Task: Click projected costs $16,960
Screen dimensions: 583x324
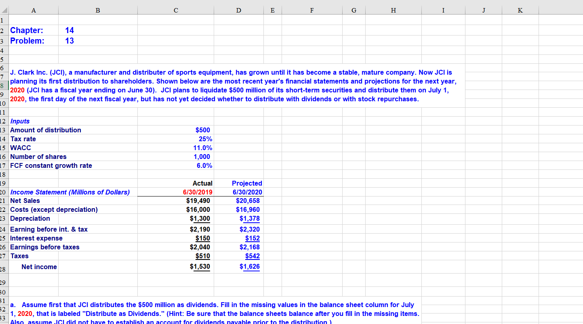Action: tap(248, 209)
